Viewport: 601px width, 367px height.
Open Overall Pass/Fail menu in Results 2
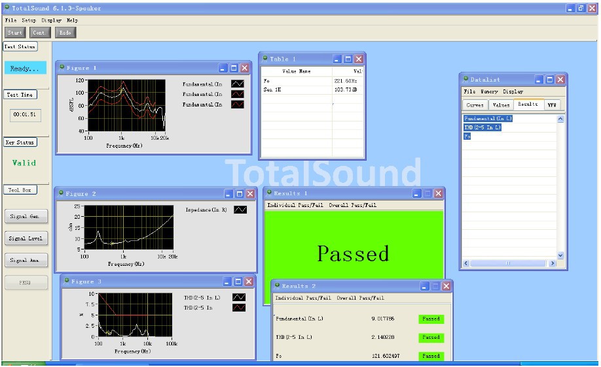360,298
